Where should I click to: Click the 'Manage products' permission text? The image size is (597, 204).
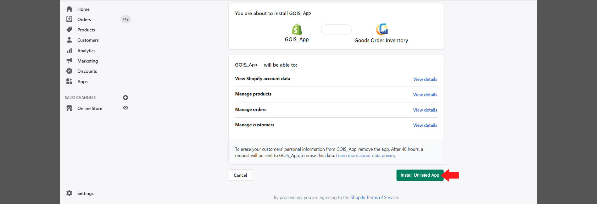click(x=253, y=94)
